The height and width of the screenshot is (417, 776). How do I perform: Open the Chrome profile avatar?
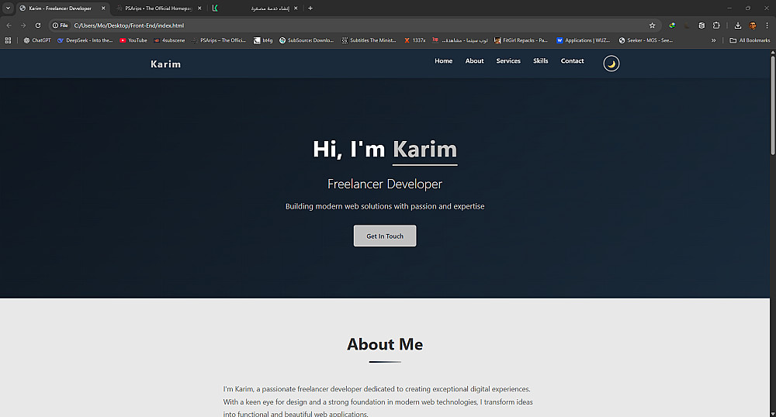point(753,26)
